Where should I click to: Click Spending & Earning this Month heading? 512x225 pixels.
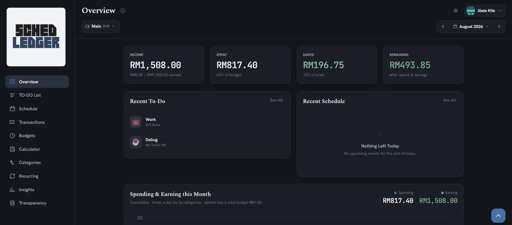170,194
